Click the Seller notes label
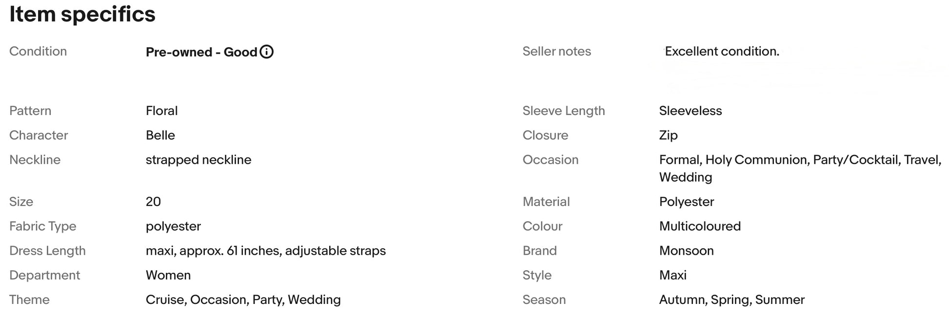Screen dimensions: 949x321 pyautogui.click(x=556, y=51)
